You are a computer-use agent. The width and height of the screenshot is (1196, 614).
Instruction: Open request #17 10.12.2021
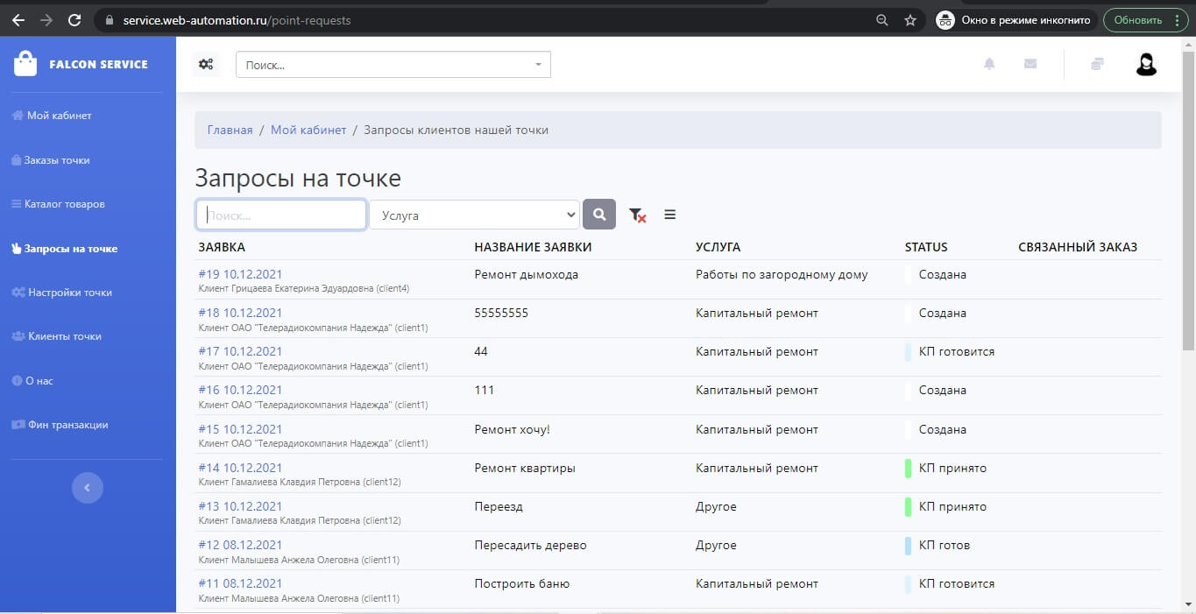tap(241, 351)
